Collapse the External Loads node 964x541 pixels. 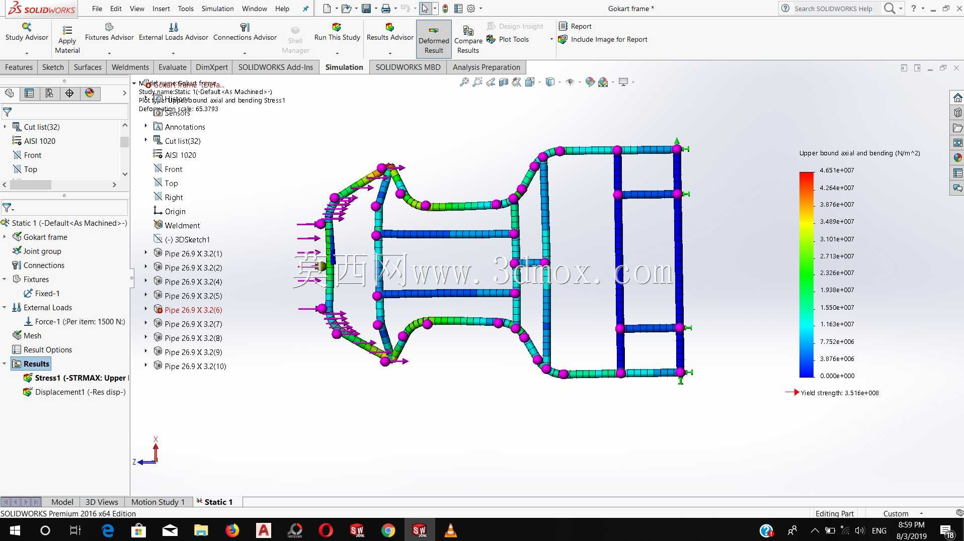point(5,308)
